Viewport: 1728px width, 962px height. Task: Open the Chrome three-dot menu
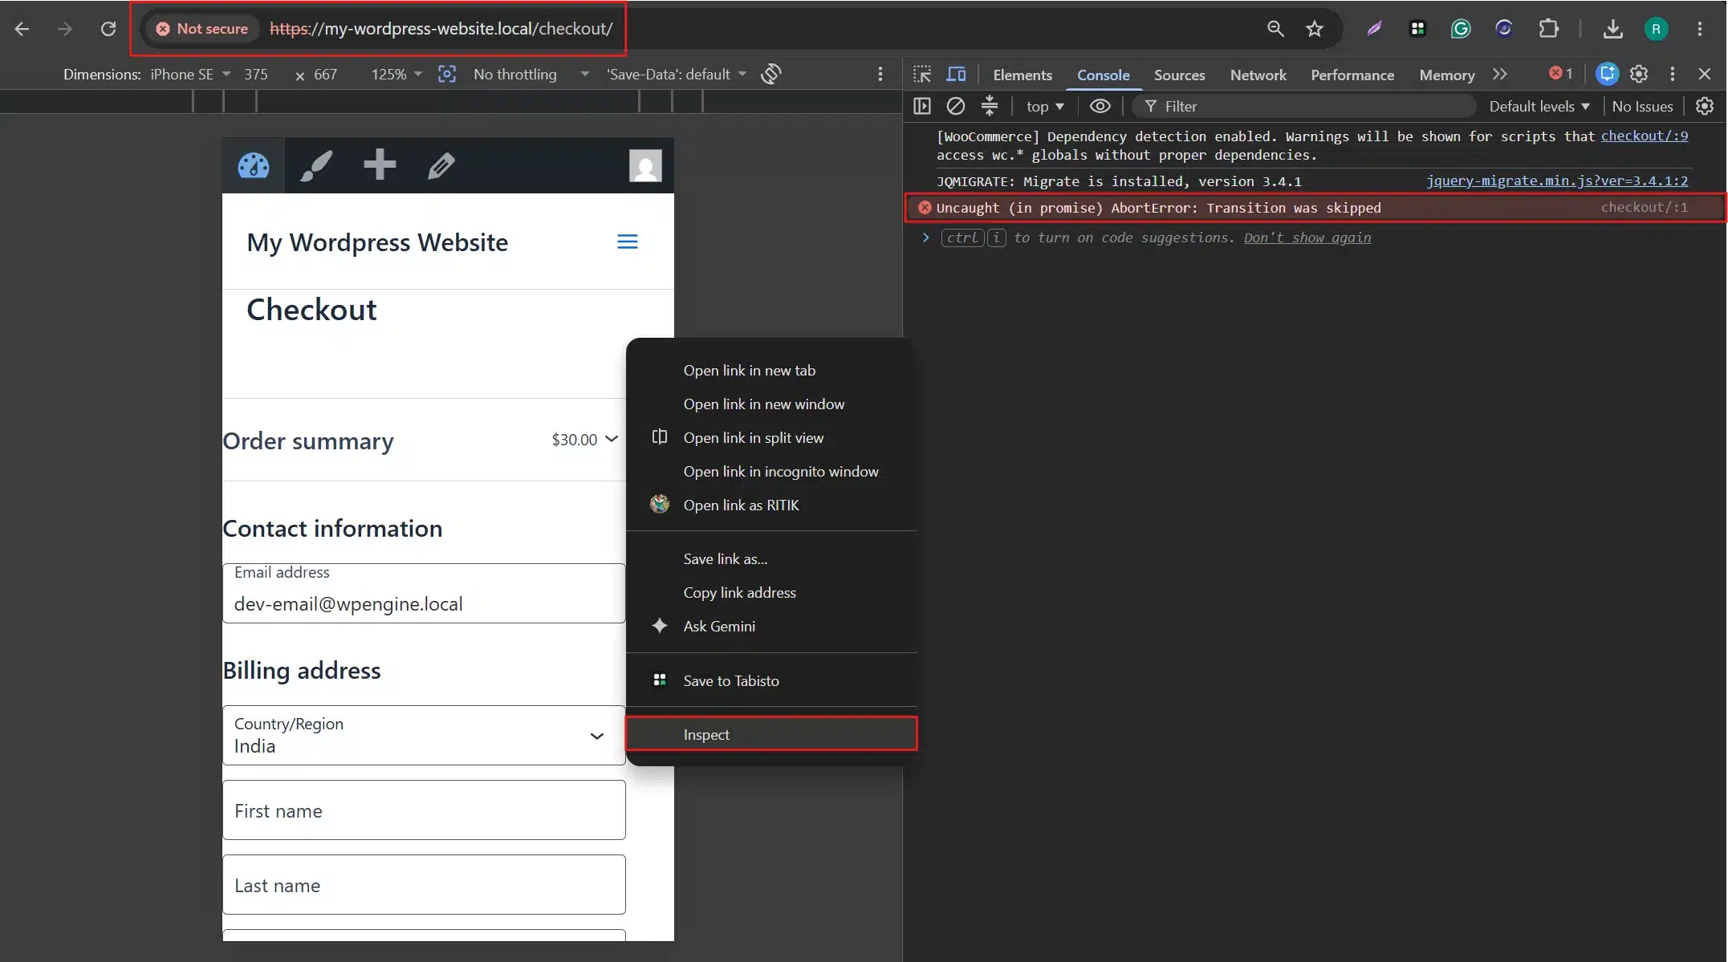[x=1699, y=29]
